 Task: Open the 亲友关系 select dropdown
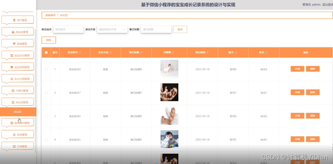[112, 29]
